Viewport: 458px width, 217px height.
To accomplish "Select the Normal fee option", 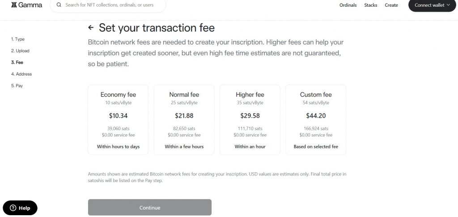I will 184,119.
